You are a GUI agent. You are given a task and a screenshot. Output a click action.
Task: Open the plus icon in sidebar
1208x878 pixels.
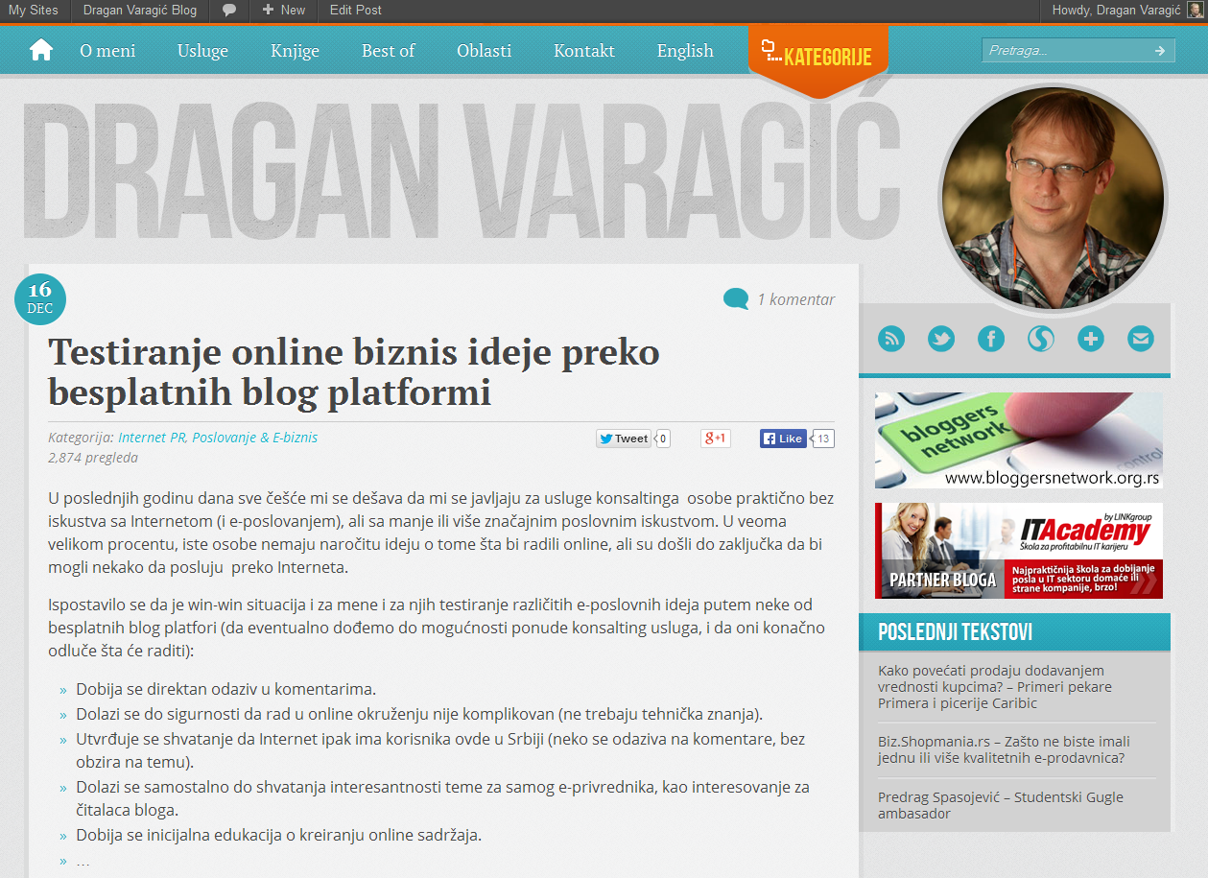[x=1091, y=338]
